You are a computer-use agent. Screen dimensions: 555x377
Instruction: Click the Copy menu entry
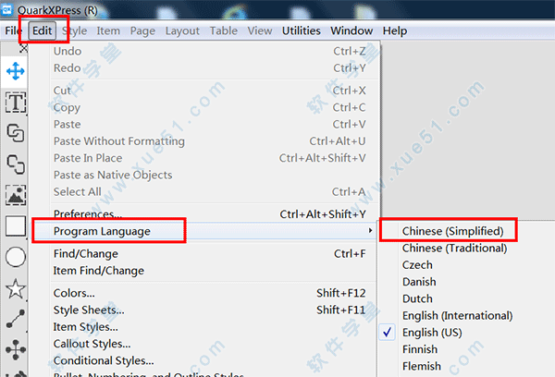coord(203,107)
